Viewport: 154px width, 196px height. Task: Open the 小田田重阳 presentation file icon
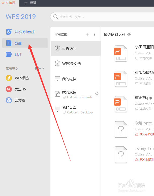(121, 53)
